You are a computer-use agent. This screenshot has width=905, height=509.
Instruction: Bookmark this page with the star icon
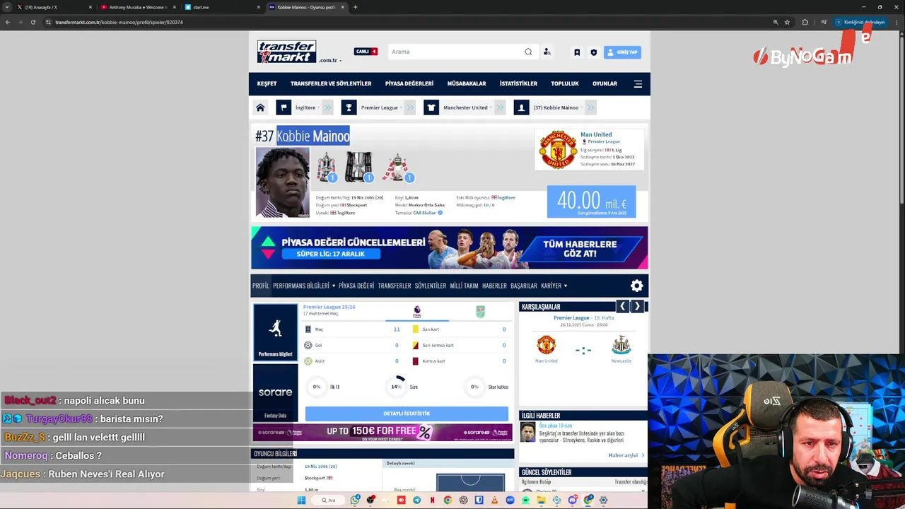787,22
